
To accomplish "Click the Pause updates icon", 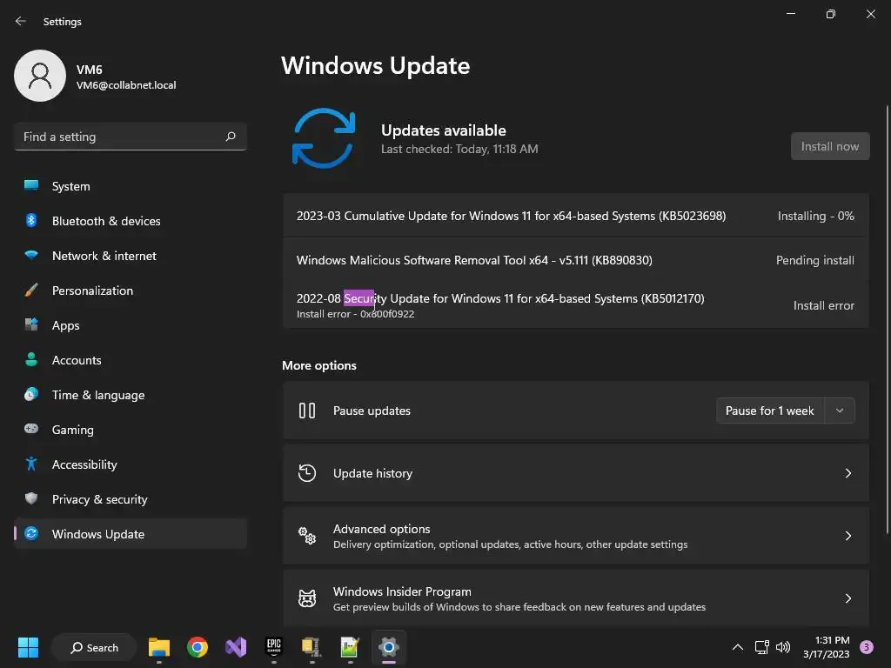I will (307, 411).
